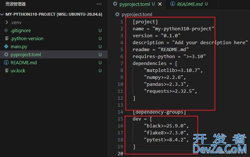The width and height of the screenshot is (250, 157).
Task: Click the info icon beside README.md in explorer
Action: point(6,62)
